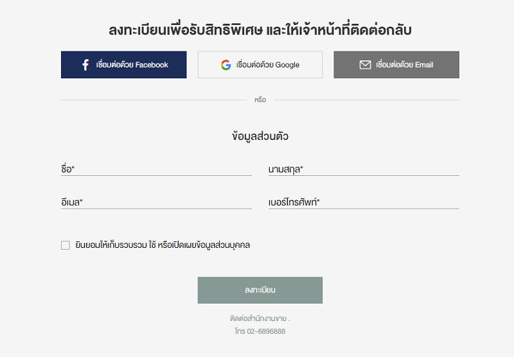Select the gray เชื่อมต่อด้วย Email button
This screenshot has height=357, width=514.
(396, 64)
